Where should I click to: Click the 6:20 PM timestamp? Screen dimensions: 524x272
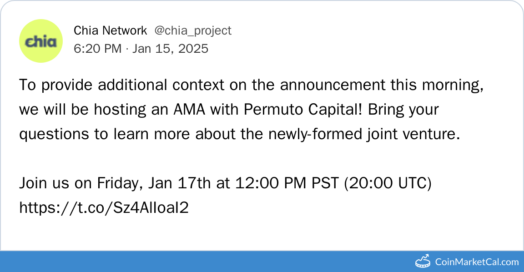click(97, 48)
